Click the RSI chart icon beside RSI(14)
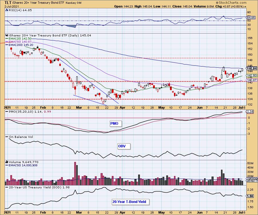Screen dimensions: 258x215 (x=7, y=10)
